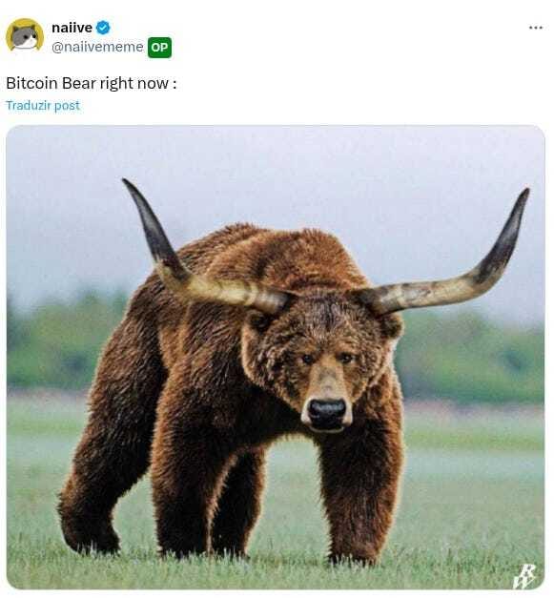
Task: Open the naiive display name profile link
Action: coord(72,28)
